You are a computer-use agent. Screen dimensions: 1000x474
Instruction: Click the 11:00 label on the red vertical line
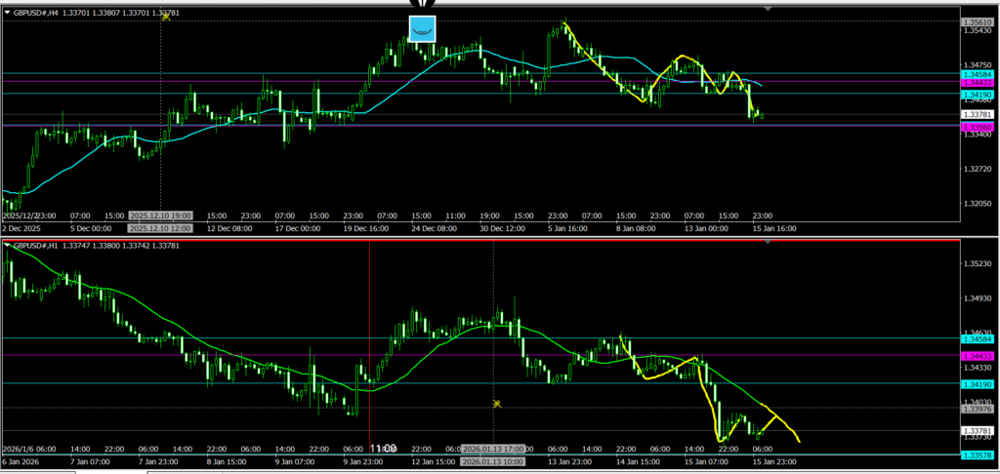[383, 448]
